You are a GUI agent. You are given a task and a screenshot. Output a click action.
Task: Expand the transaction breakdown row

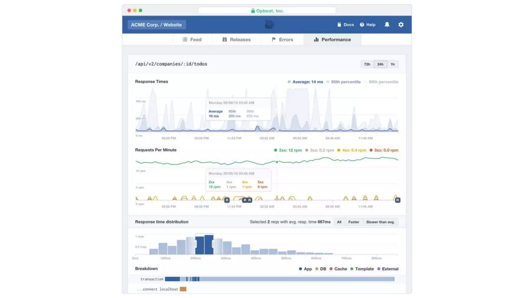(152, 279)
